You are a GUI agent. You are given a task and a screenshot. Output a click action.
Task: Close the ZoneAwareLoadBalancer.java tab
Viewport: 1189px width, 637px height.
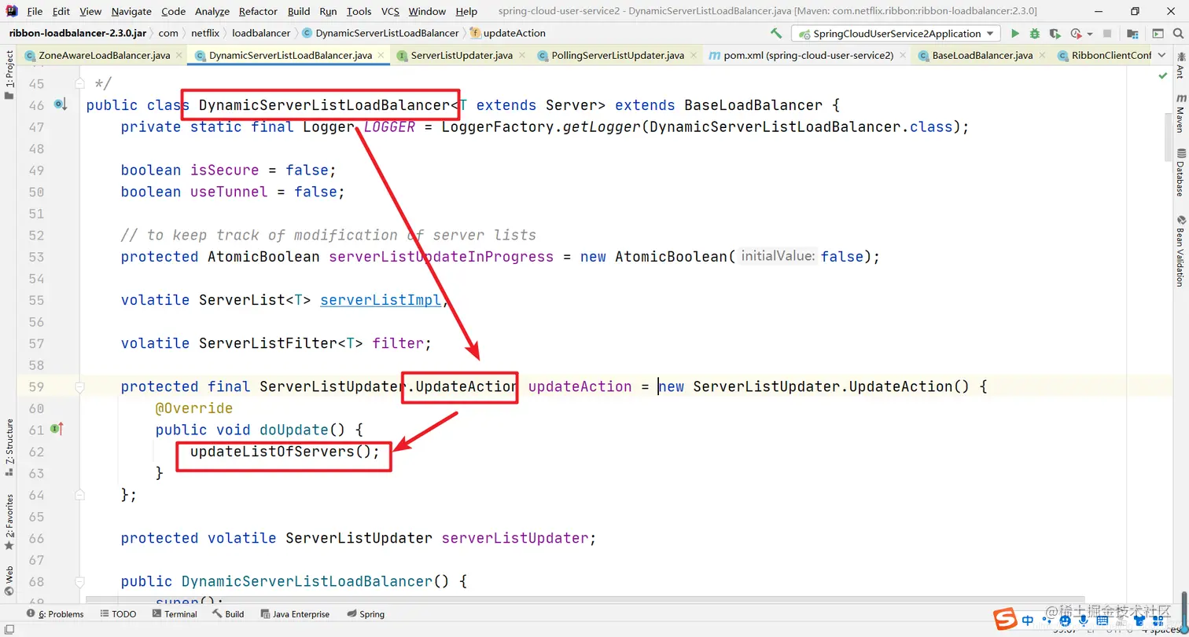179,56
